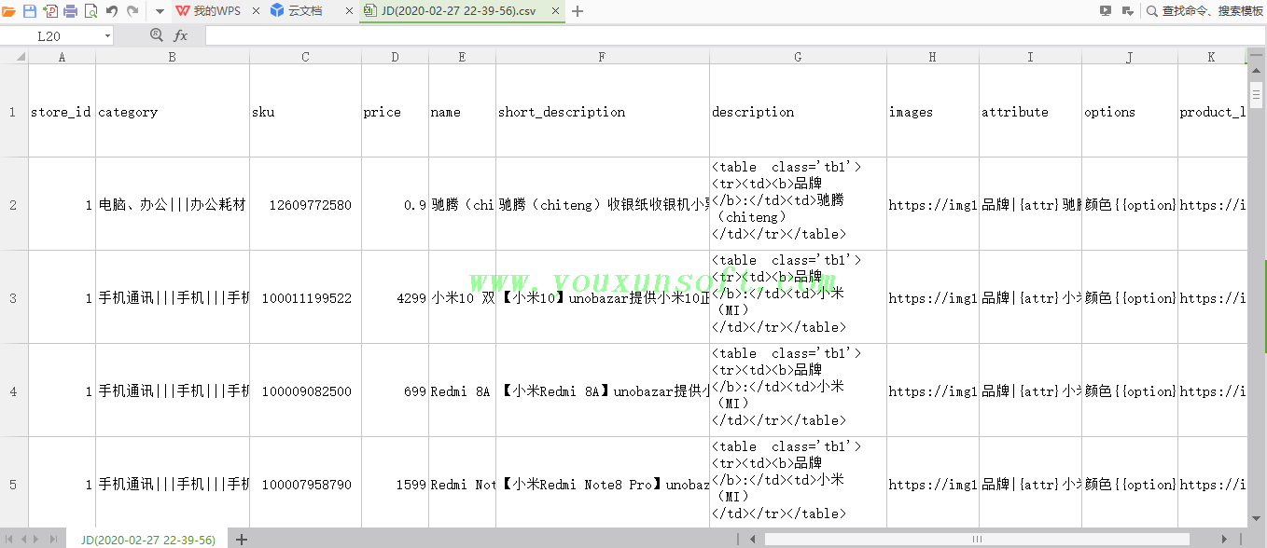Click the category header cell
The width and height of the screenshot is (1267, 548).
point(173,112)
